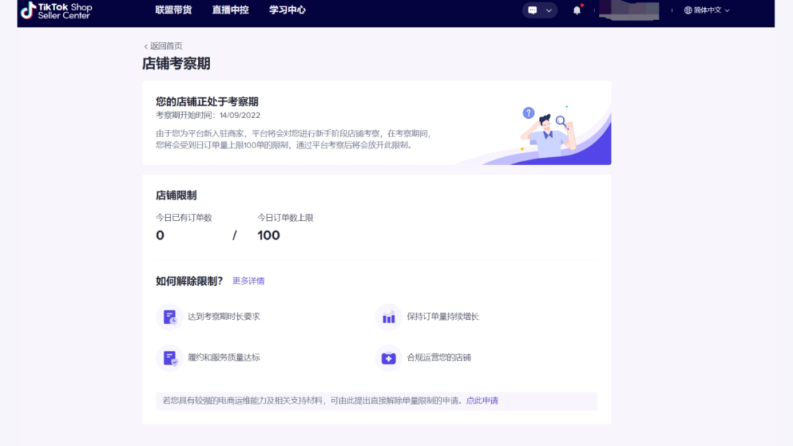The height and width of the screenshot is (446, 793).
Task: Click the 达到考察期时长要求 document icon
Action: [x=170, y=317]
